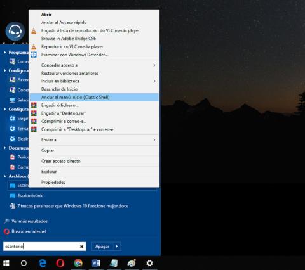This screenshot has height=270, width=305.
Task: Click the Escritorio.lnk file icon
Action: pos(13,196)
